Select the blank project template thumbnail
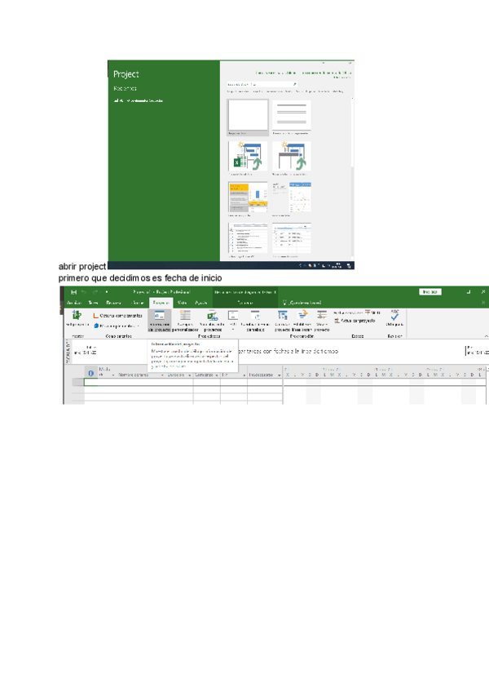The height and width of the screenshot is (692, 489). pos(248,115)
